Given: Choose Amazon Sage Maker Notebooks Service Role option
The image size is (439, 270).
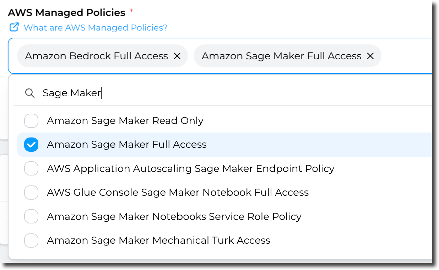Looking at the screenshot, I should 174,216.
